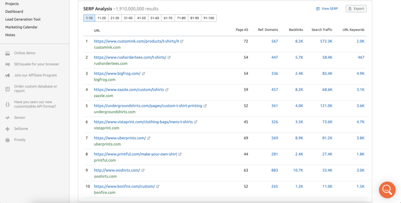401x203 pixels.
Task: Click the green ooshirts.com domain
Action: point(105,176)
